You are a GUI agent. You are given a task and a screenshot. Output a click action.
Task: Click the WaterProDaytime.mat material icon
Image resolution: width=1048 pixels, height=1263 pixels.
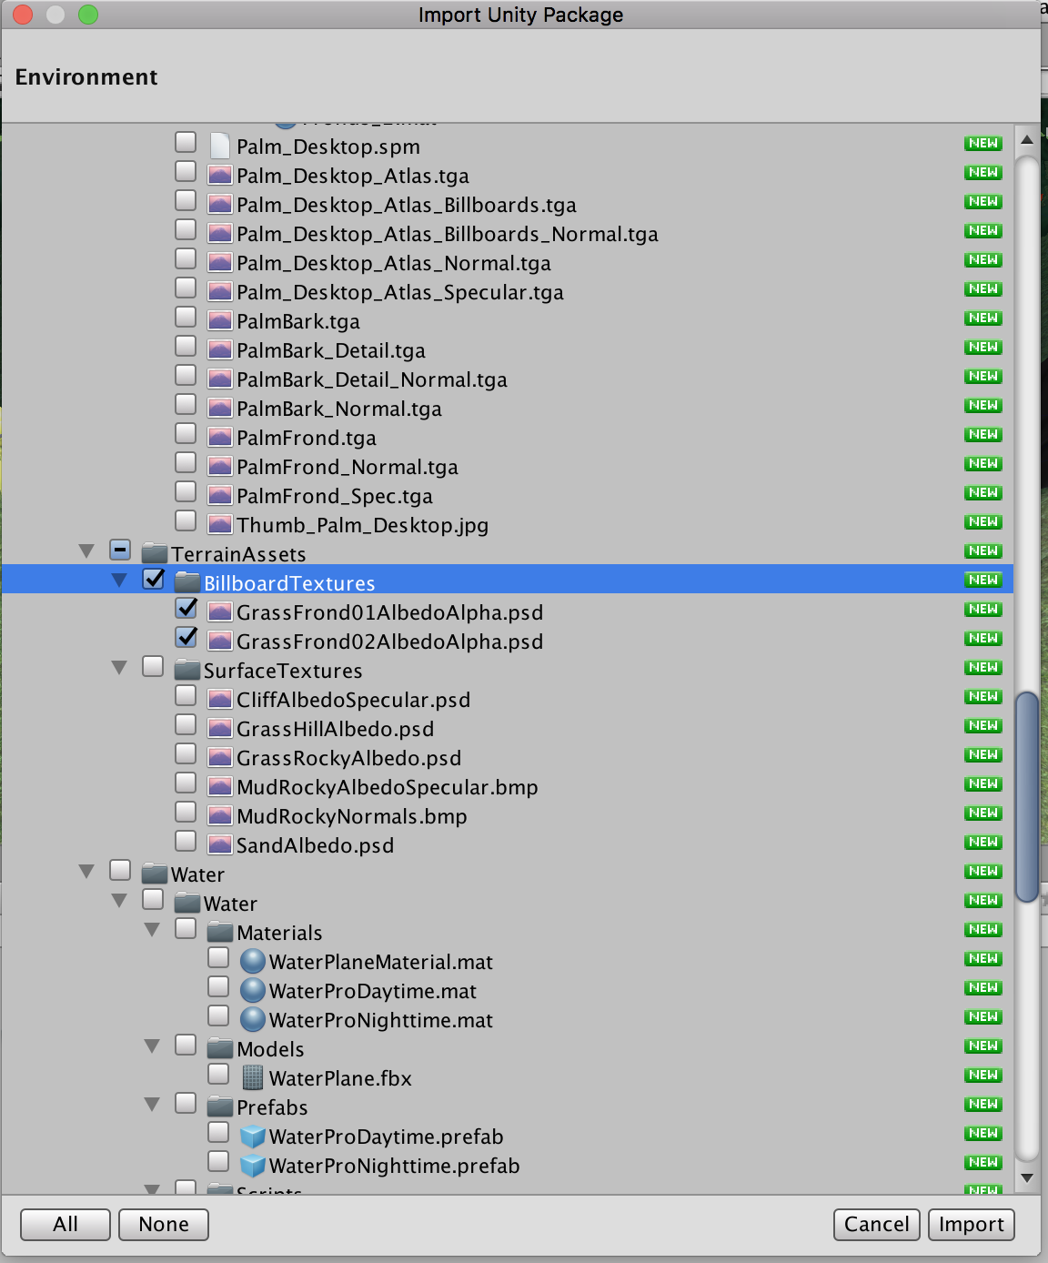[253, 990]
